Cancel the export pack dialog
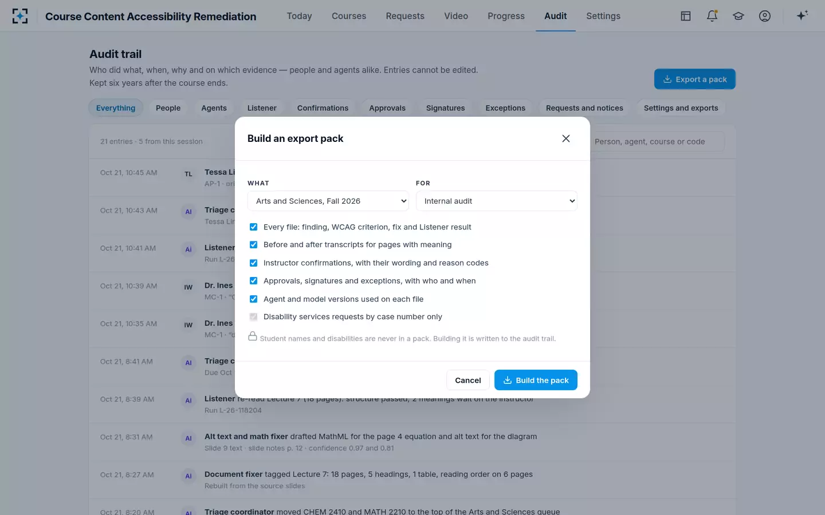Screen dimensions: 825x515 coord(468,380)
